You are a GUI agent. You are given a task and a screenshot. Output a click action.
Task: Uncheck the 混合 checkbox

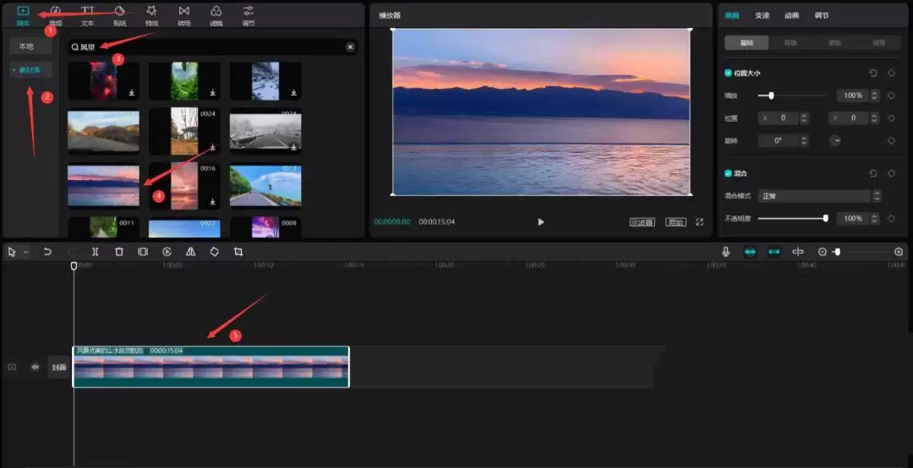point(729,173)
